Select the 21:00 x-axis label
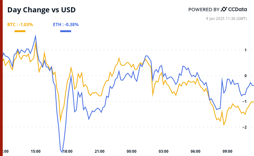 (99, 151)
